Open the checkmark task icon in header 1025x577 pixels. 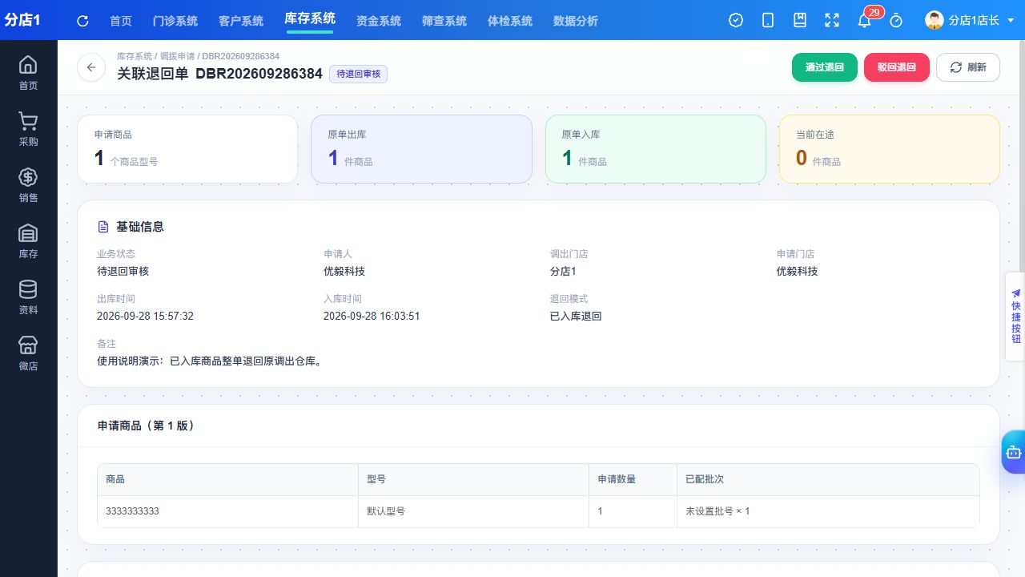(736, 21)
